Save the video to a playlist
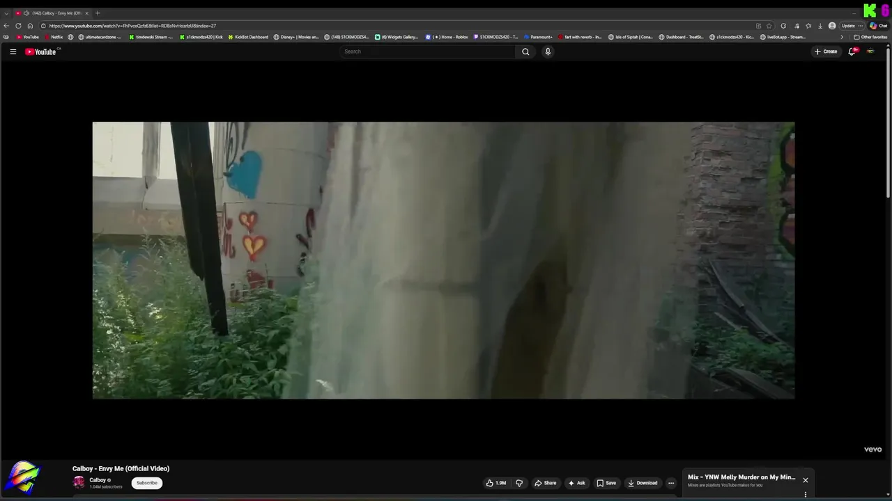This screenshot has width=892, height=501. (606, 483)
